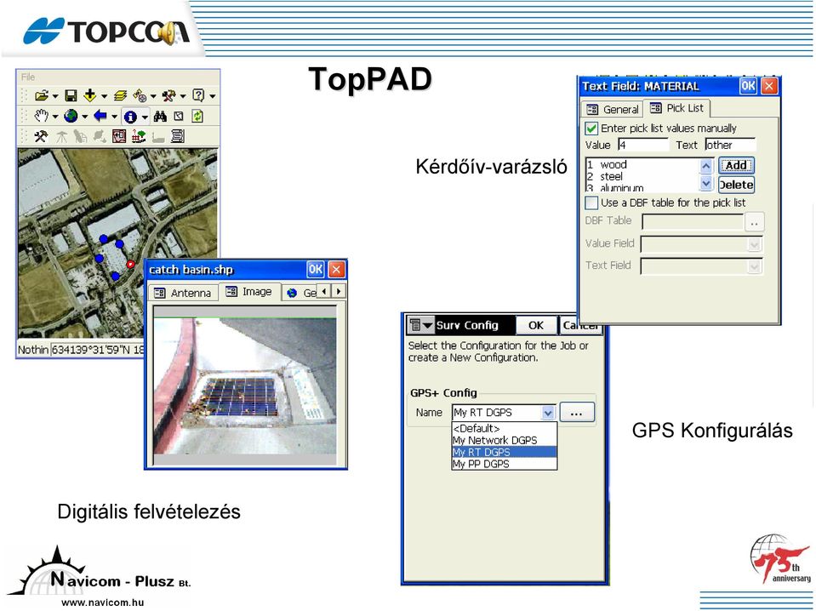Click the hammer-and-wrench tools icon in the top toolbar row
The height and width of the screenshot is (611, 816).
tap(169, 96)
